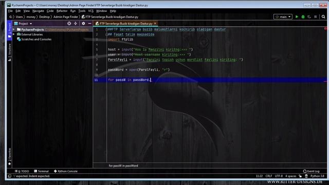Click the Desktop breadcrumb in navigation bar
This screenshot has height=185, width=329.
tap(44, 17)
